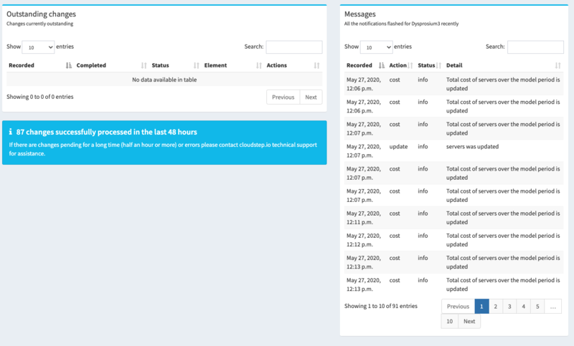The image size is (574, 346).
Task: Click '87 changes successfully processed' banner heading
Action: coord(106,132)
